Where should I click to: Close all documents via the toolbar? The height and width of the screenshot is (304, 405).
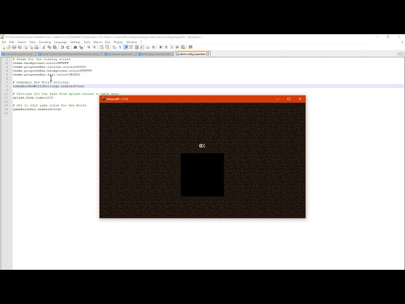click(x=31, y=47)
